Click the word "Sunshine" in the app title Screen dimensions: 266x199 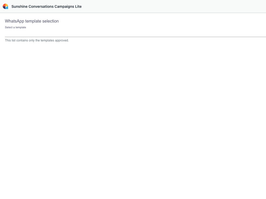[x=19, y=6]
